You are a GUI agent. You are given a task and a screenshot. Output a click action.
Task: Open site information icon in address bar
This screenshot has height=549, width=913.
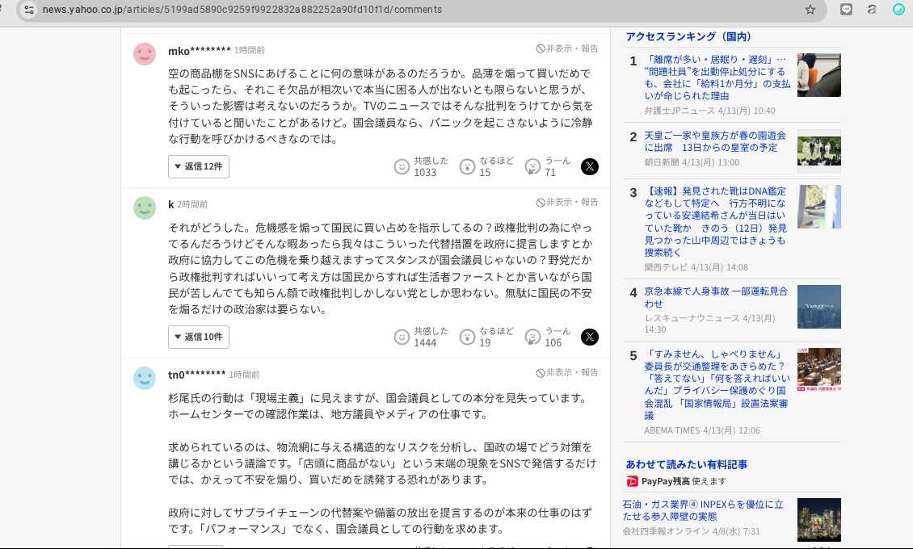tap(29, 10)
